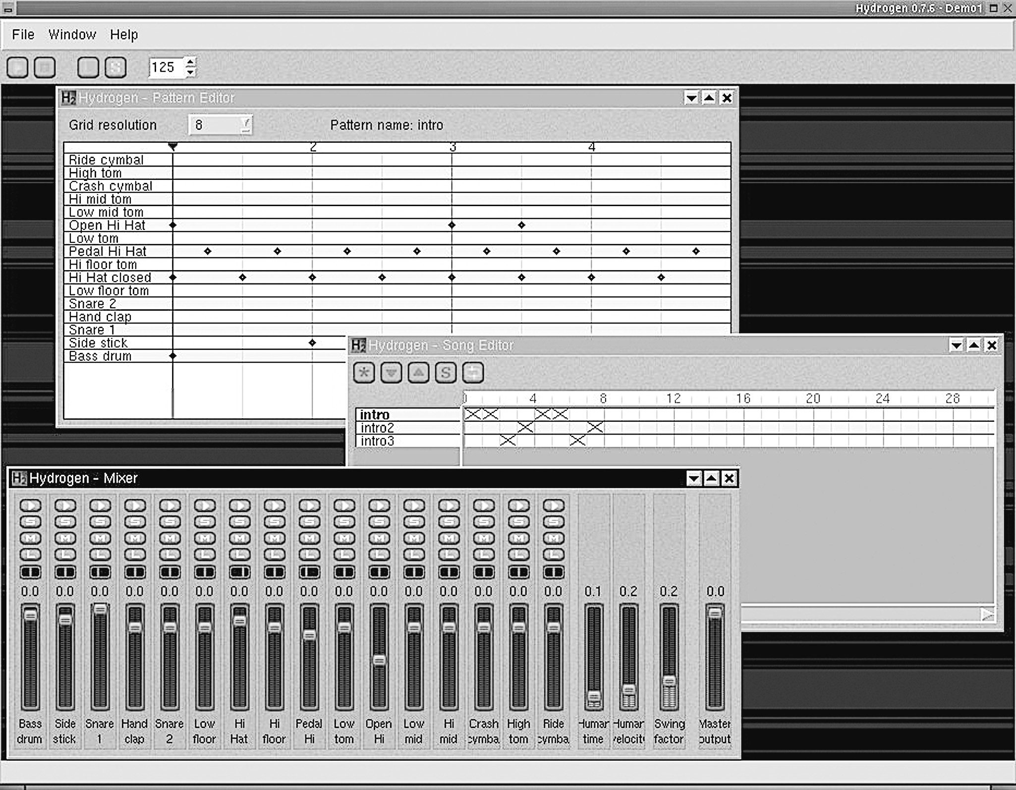
Task: Click the pan control on Hi Hat channel
Action: pos(239,572)
